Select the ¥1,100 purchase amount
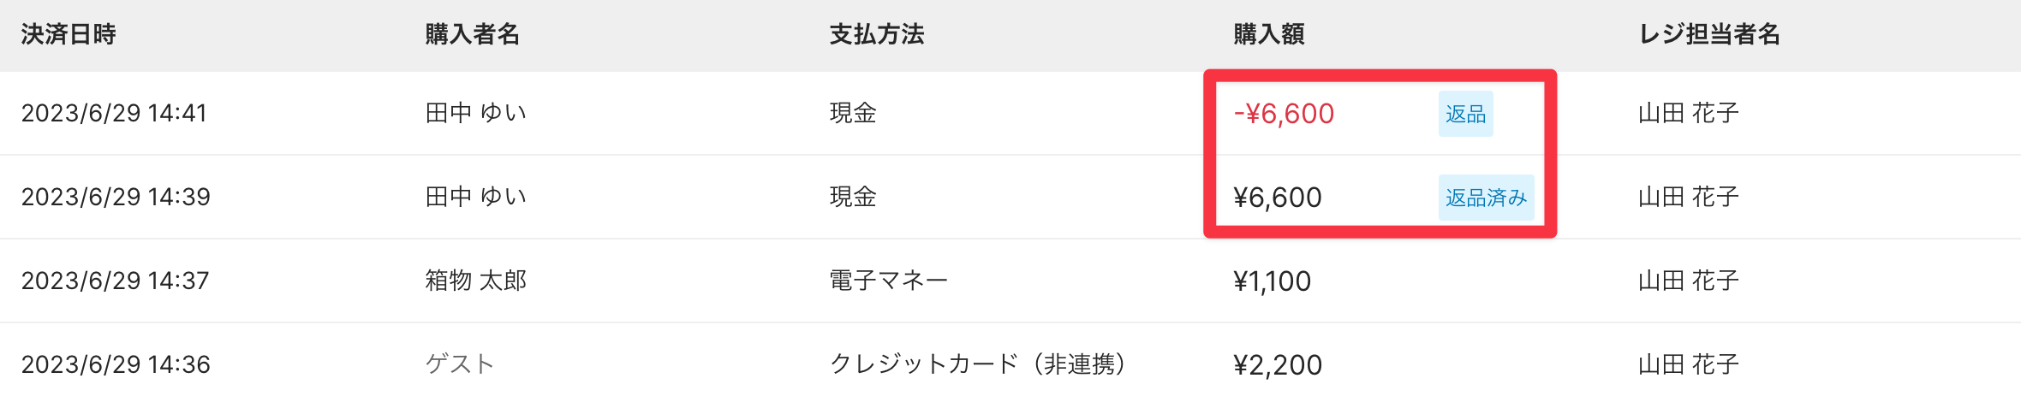Image resolution: width=2021 pixels, height=402 pixels. point(1273,281)
